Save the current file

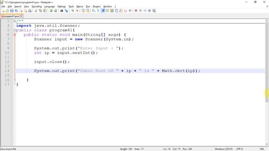tap(12, 11)
